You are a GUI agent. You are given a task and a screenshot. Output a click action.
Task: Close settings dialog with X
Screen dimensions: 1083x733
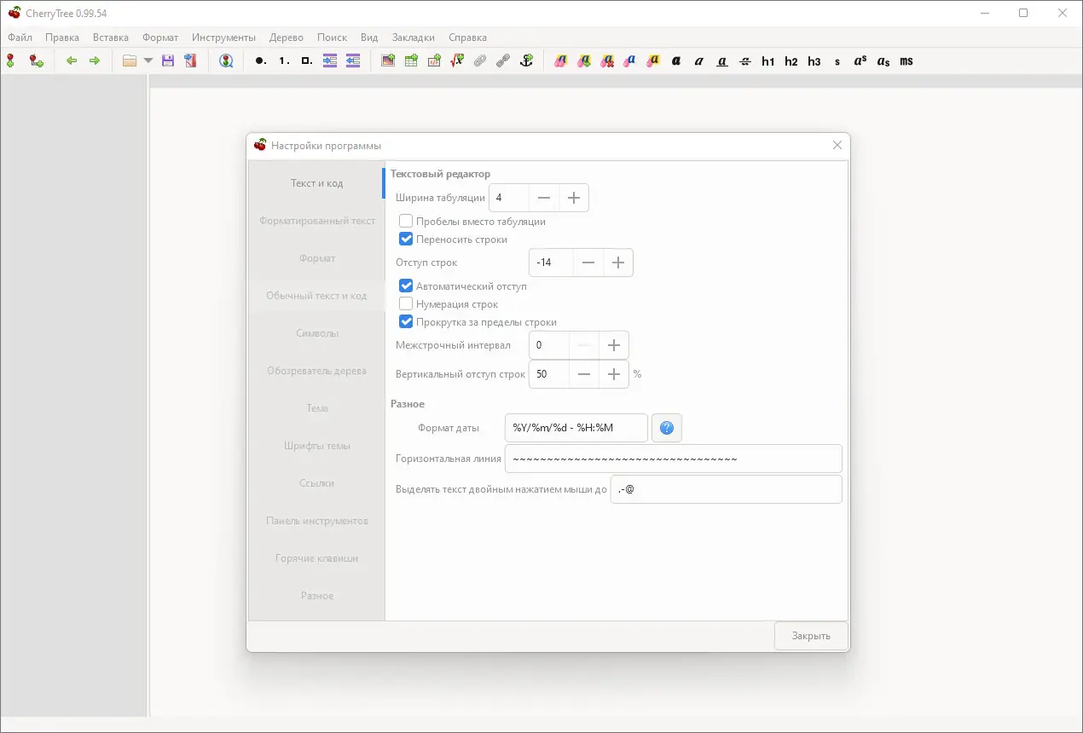pyautogui.click(x=837, y=146)
